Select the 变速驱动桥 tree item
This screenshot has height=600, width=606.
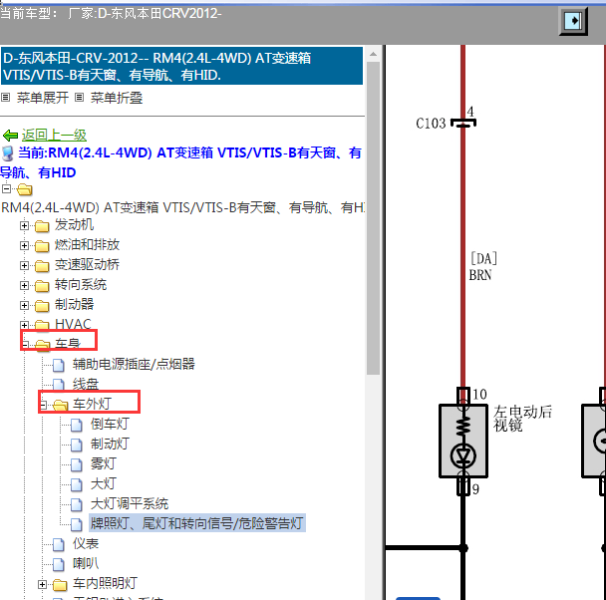pyautogui.click(x=87, y=265)
